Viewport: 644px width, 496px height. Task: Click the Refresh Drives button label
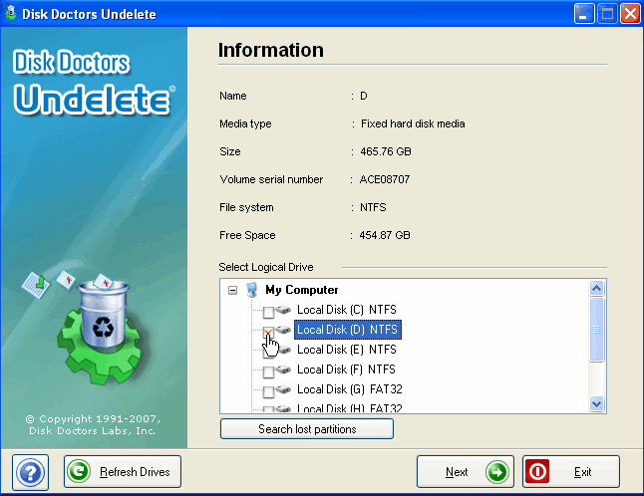pos(135,472)
